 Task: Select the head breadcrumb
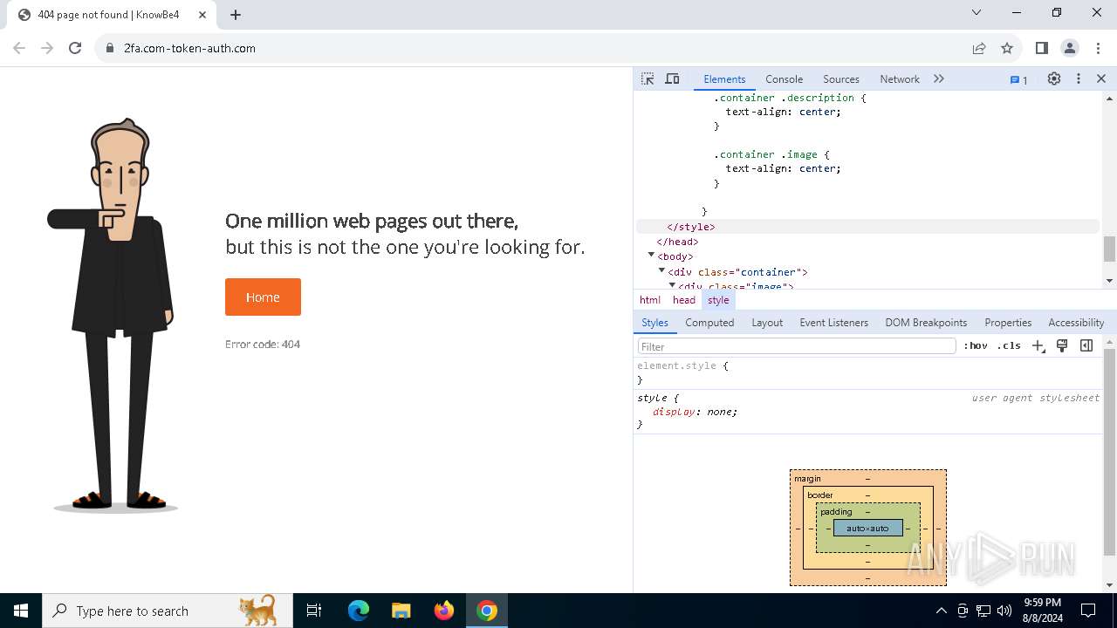pos(684,299)
